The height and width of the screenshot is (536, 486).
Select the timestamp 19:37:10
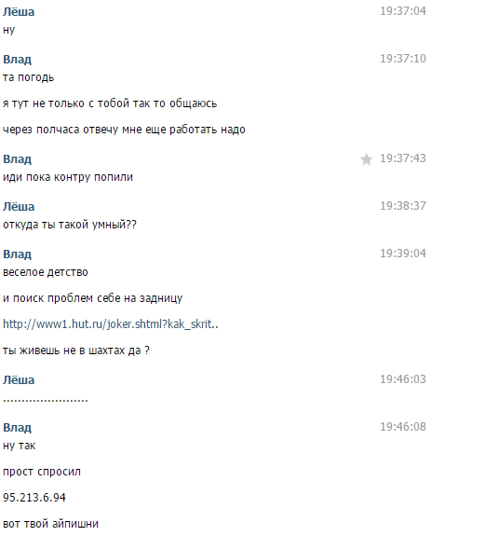pos(403,59)
